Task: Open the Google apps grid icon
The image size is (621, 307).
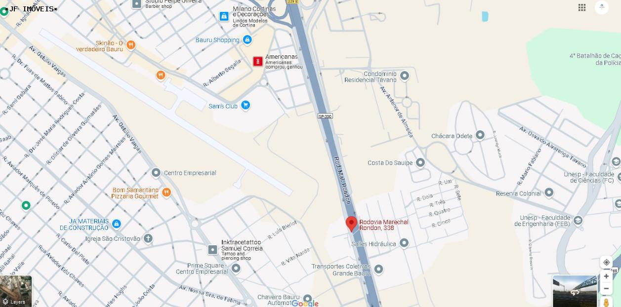Action: coord(582,7)
